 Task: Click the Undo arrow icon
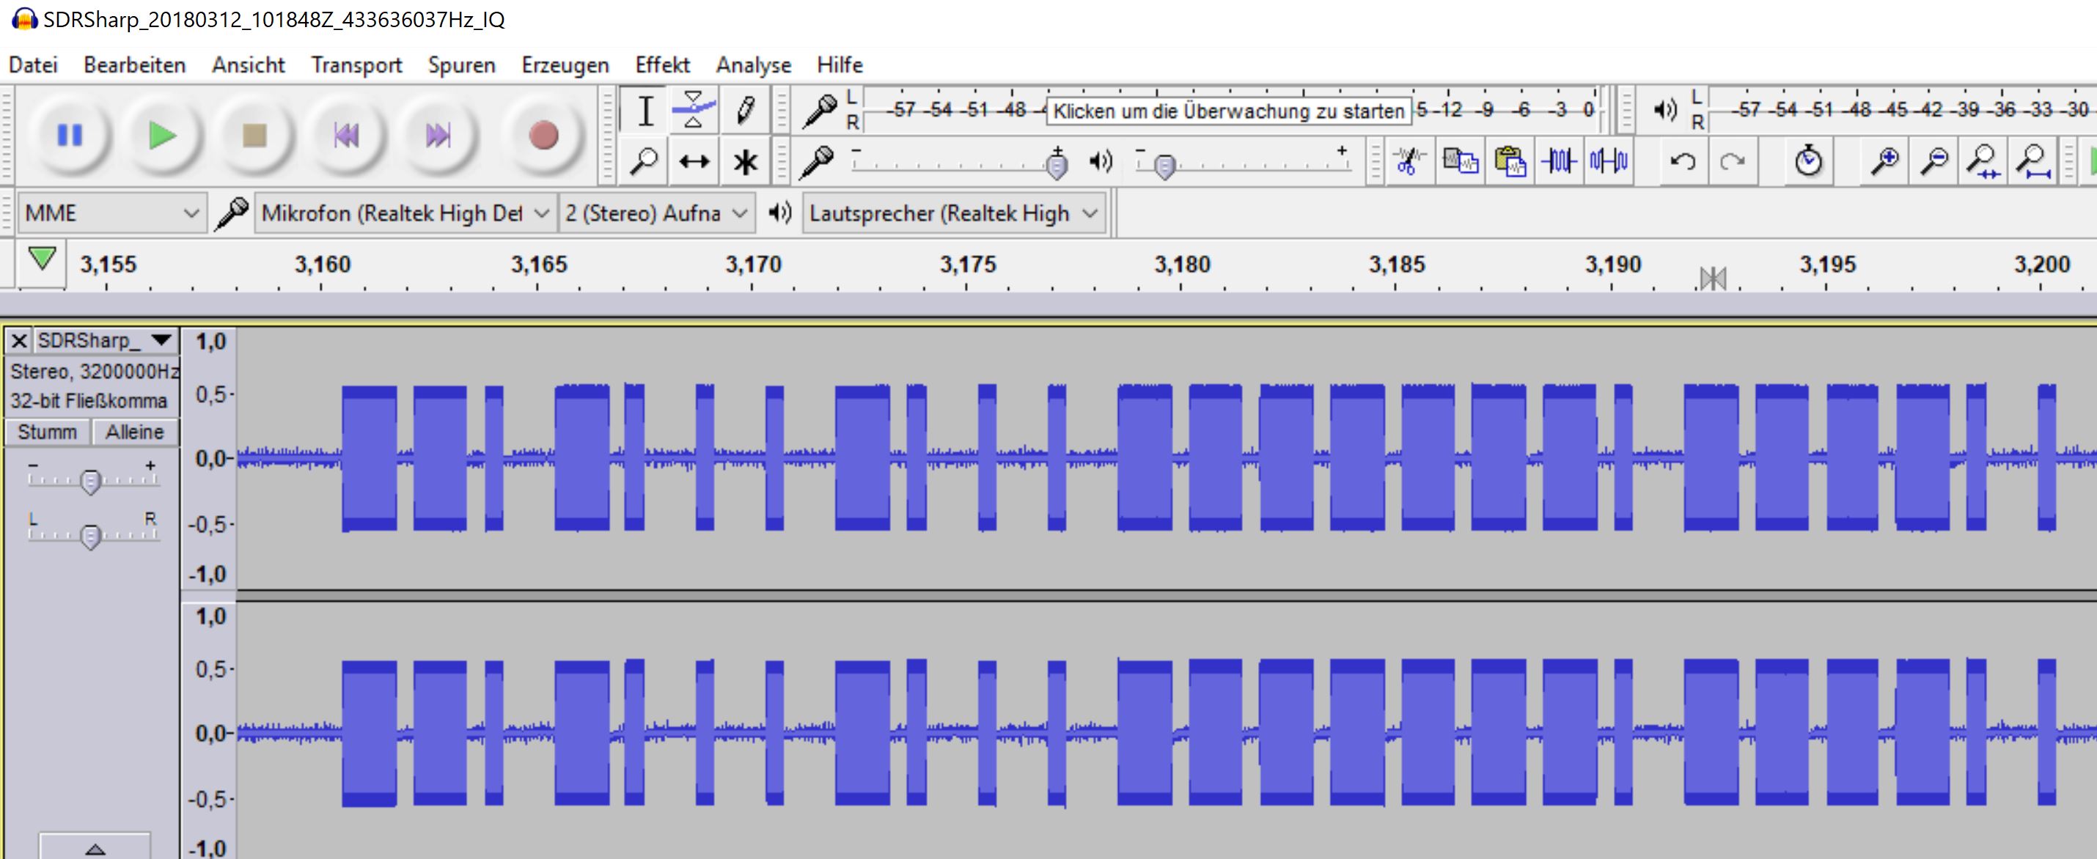(1682, 161)
